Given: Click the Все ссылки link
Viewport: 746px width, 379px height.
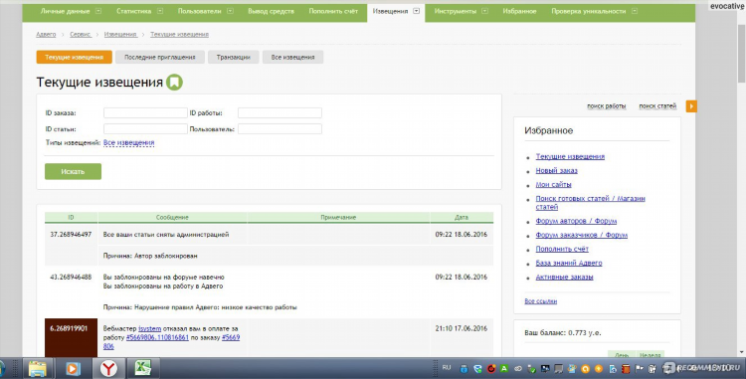Looking at the screenshot, I should tap(540, 301).
